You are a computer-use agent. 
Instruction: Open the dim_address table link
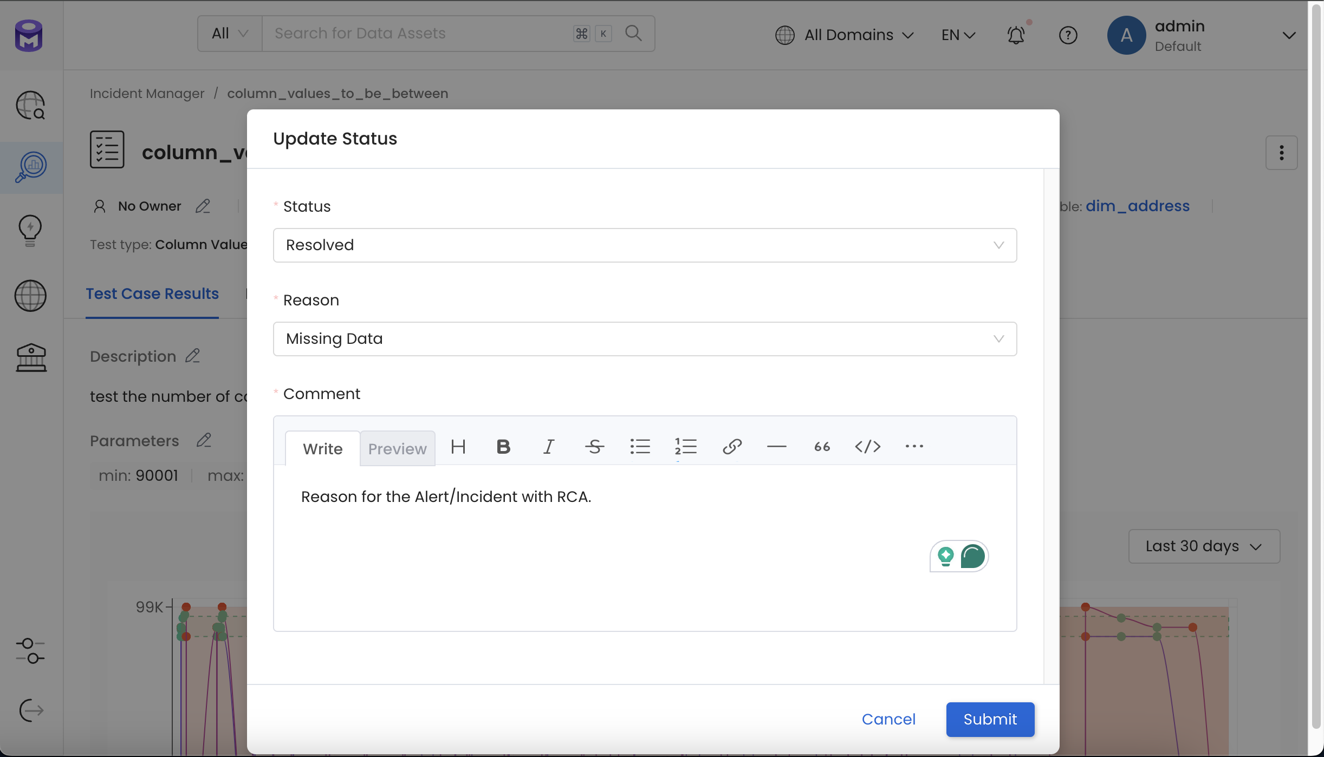click(1138, 206)
